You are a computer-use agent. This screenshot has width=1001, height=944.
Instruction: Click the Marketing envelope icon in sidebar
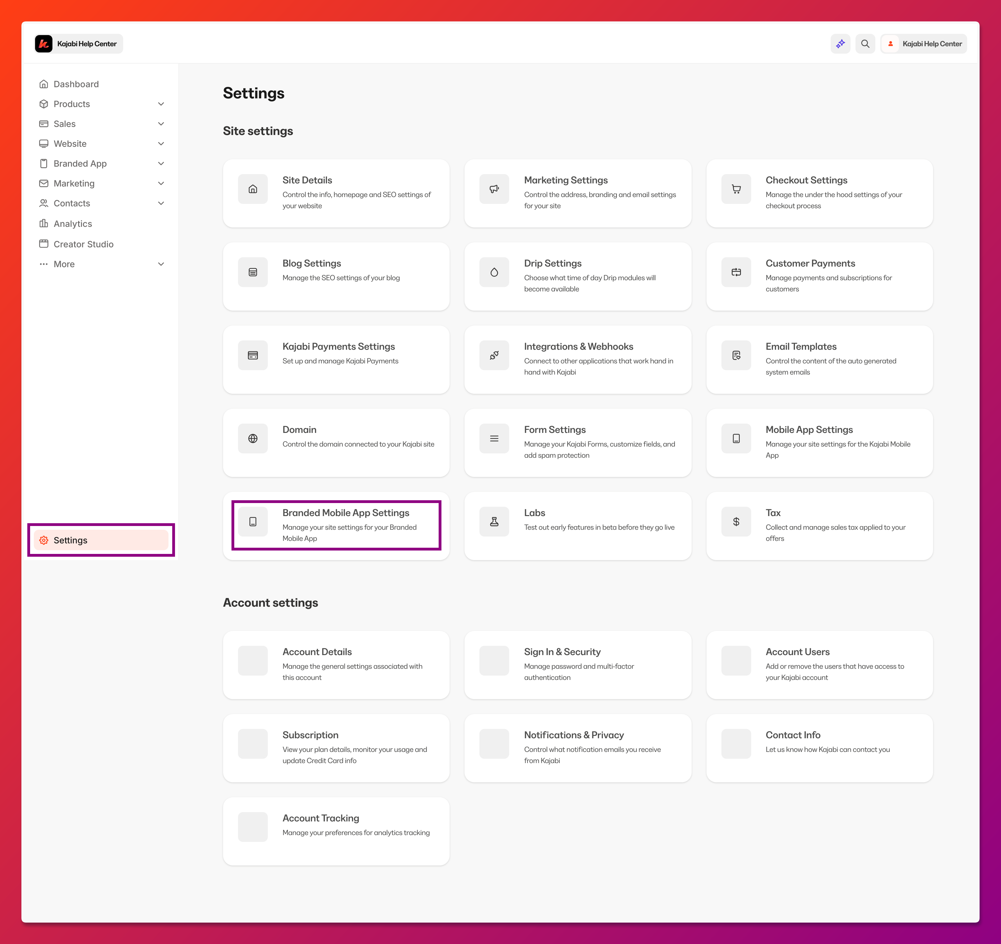click(x=44, y=183)
